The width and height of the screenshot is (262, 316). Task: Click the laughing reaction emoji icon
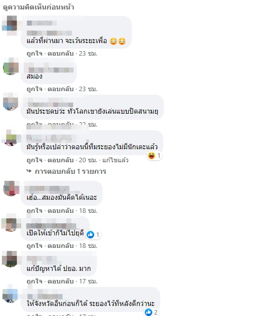point(151,156)
